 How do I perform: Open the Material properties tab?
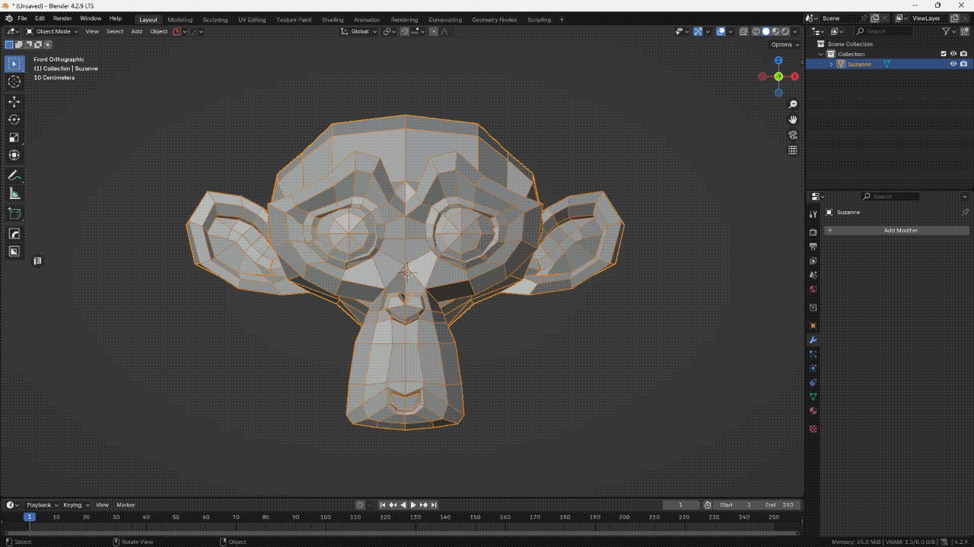pyautogui.click(x=813, y=411)
